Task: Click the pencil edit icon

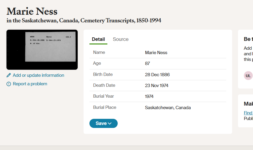Action: pyautogui.click(x=9, y=75)
